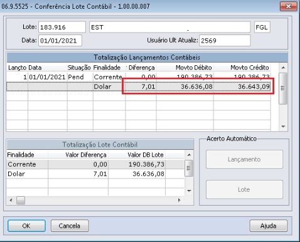Click the Lote table vertical scrollbar thumb
The image size is (300, 242).
pyautogui.click(x=189, y=168)
